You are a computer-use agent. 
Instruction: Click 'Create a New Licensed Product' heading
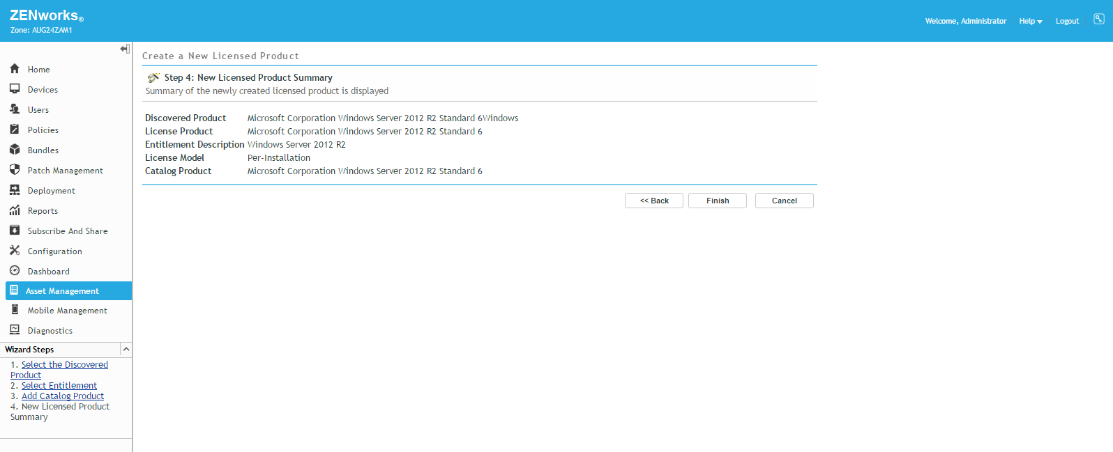pyautogui.click(x=220, y=56)
